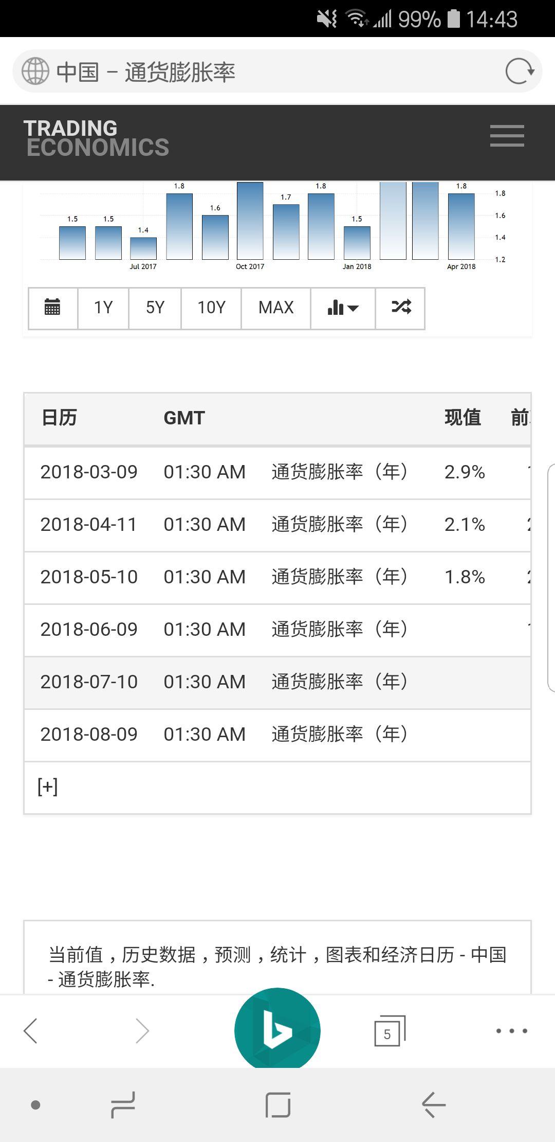Select the 5Y time range
The width and height of the screenshot is (555, 1142).
[155, 308]
